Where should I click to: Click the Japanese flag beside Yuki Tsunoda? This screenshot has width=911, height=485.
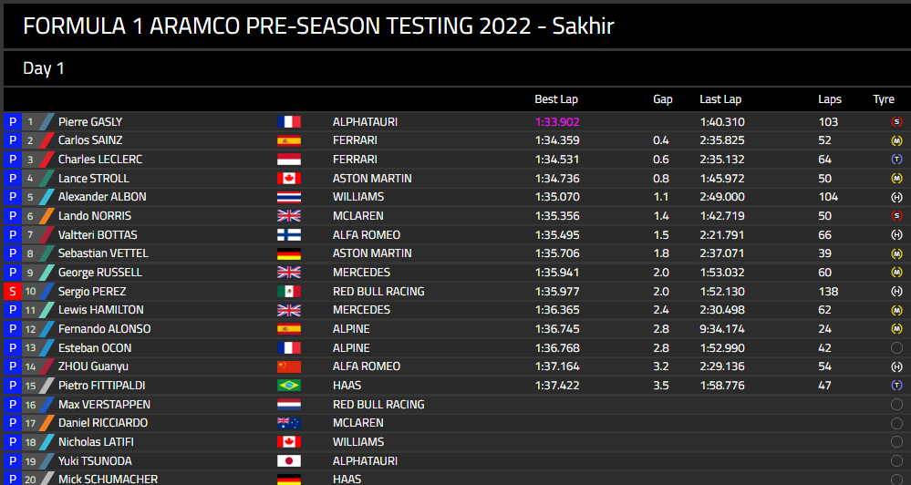289,460
